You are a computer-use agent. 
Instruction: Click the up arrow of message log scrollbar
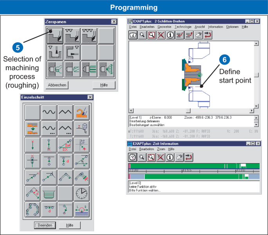256,118
